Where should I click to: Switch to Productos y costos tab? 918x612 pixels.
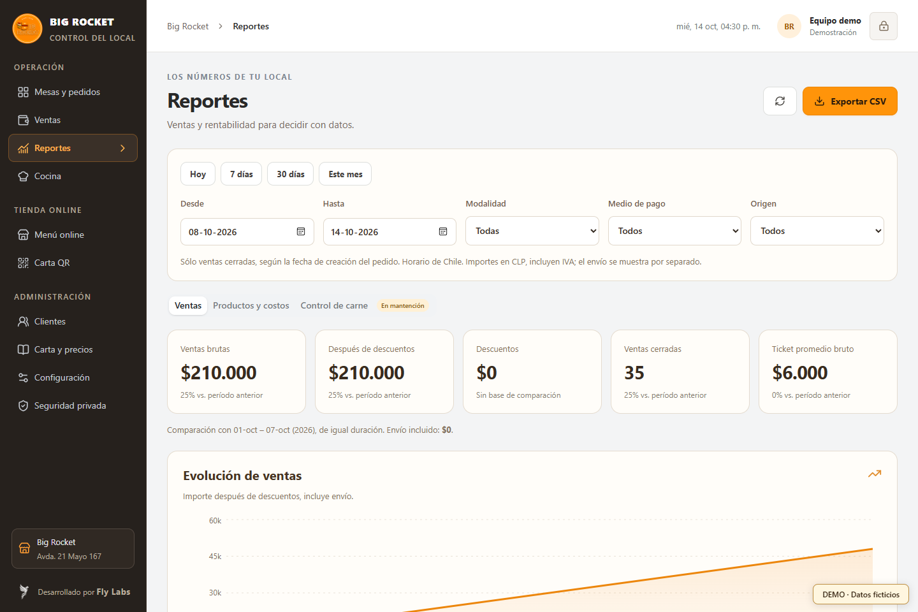pos(251,306)
